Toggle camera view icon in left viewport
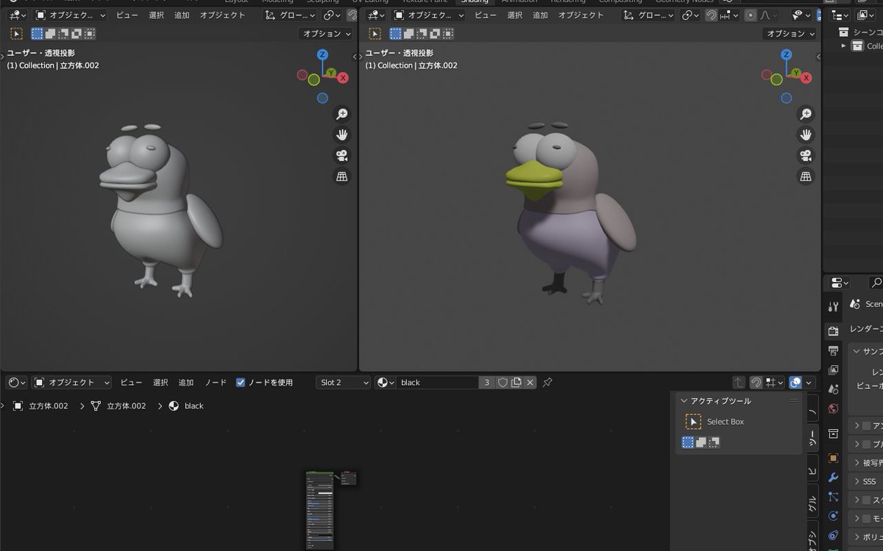This screenshot has height=551, width=883. [342, 156]
